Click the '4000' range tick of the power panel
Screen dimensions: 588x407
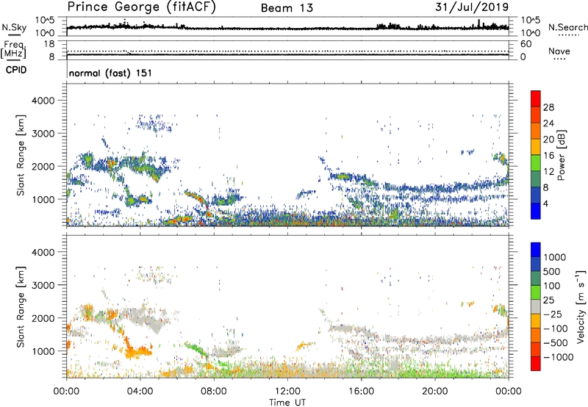click(x=43, y=101)
